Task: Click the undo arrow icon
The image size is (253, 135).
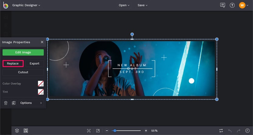Action: [230, 130]
